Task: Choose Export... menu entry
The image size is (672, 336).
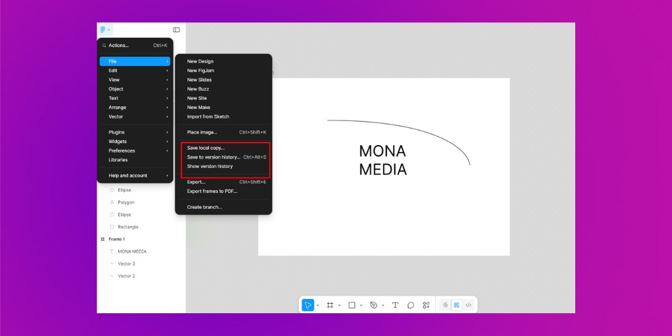Action: pos(224,182)
